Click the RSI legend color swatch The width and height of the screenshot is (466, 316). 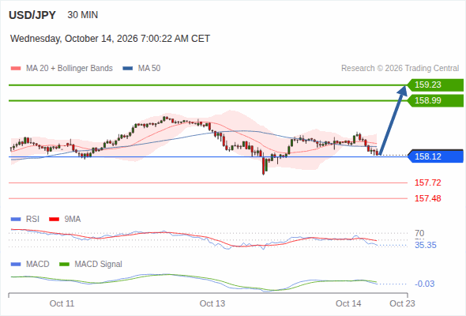[16, 220]
